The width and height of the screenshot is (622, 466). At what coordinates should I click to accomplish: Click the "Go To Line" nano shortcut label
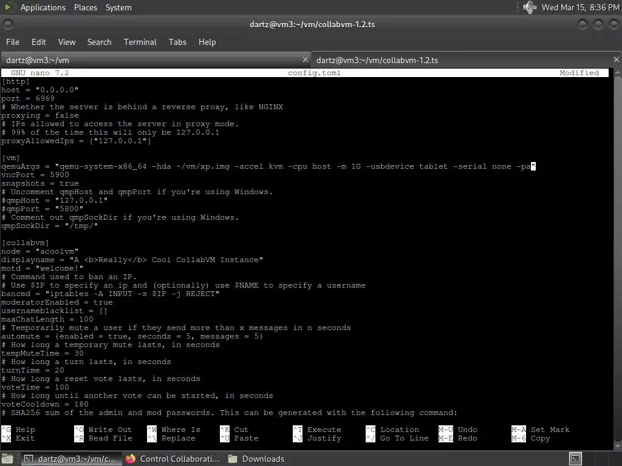[404, 438]
